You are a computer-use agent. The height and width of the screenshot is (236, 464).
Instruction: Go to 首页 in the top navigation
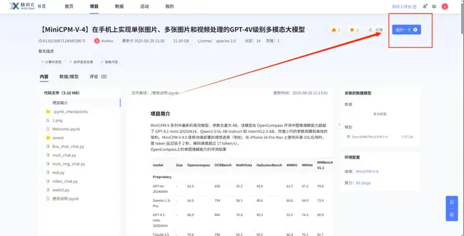[69, 6]
